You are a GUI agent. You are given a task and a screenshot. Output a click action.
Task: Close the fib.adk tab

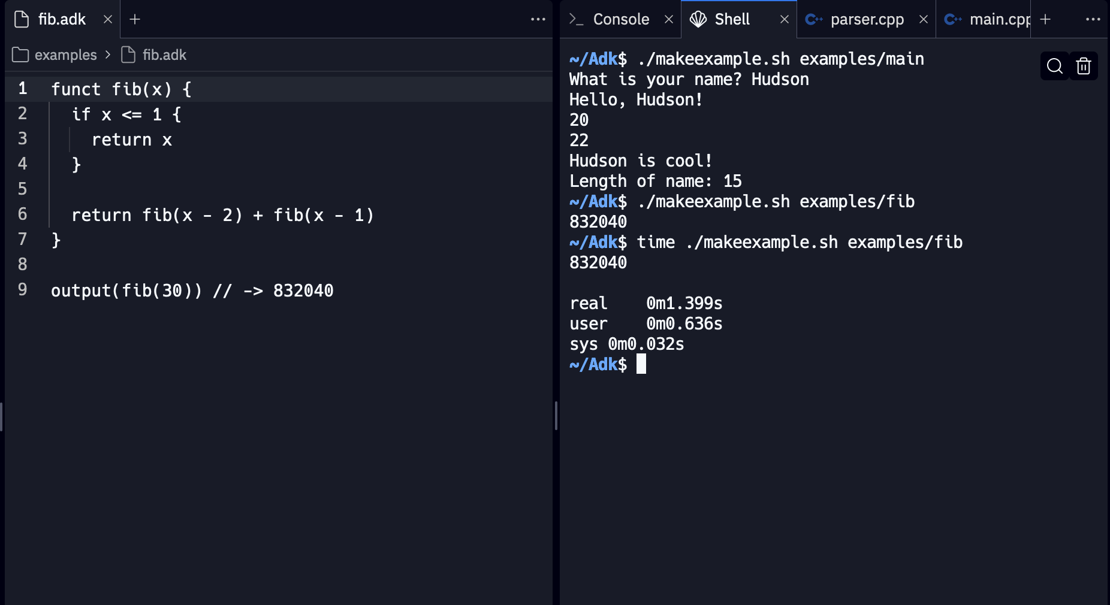pyautogui.click(x=108, y=19)
